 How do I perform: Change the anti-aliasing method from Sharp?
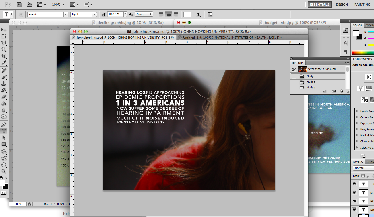point(144,14)
